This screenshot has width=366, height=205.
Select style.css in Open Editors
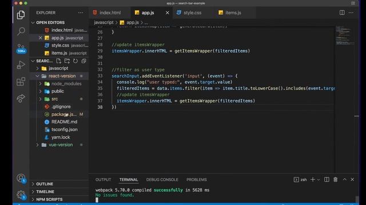59,46
